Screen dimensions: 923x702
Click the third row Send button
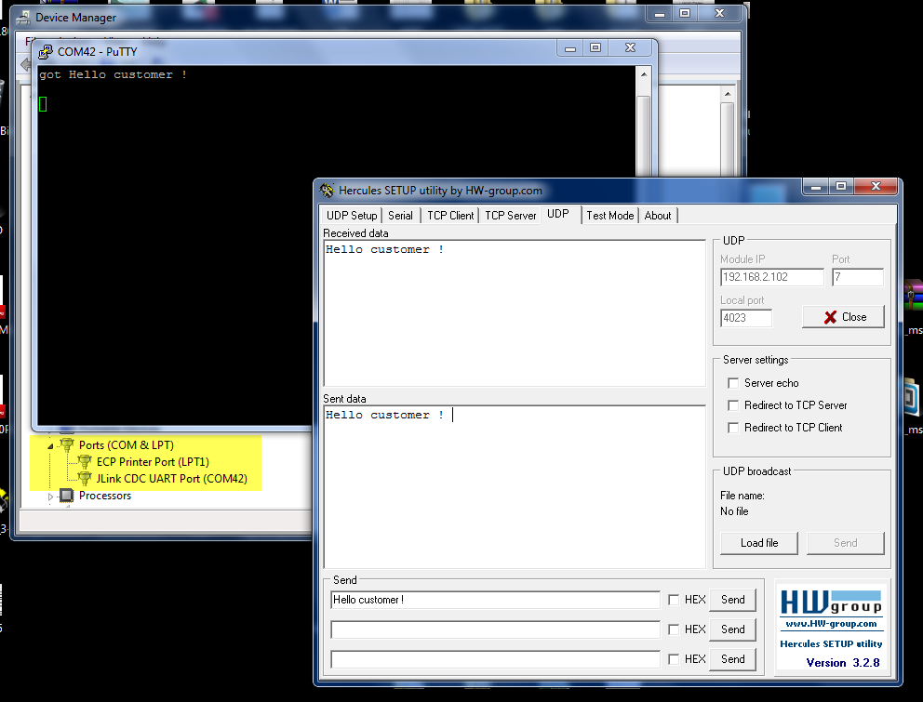[733, 659]
